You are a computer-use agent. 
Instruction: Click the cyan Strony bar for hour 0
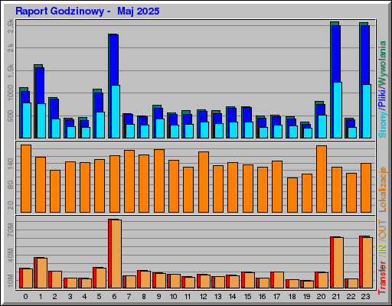click(x=27, y=121)
